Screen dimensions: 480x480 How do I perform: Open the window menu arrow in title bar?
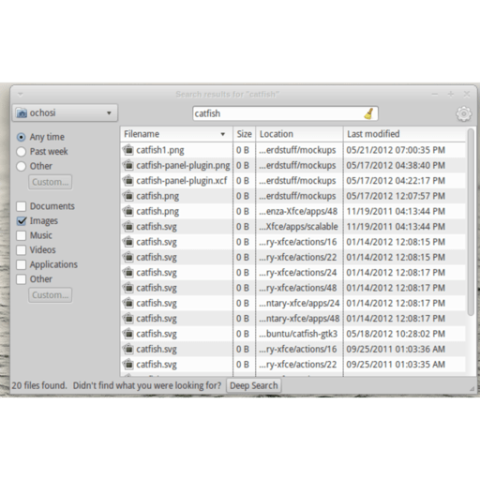[x=21, y=94]
